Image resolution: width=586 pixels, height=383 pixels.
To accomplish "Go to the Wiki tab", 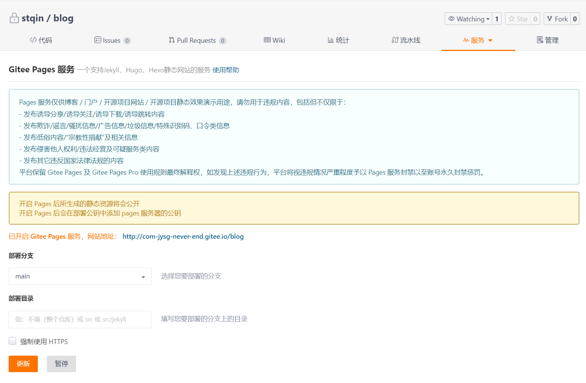I will click(275, 40).
